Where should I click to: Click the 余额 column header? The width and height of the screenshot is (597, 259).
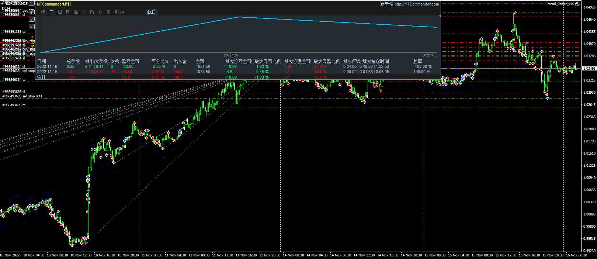click(x=200, y=61)
